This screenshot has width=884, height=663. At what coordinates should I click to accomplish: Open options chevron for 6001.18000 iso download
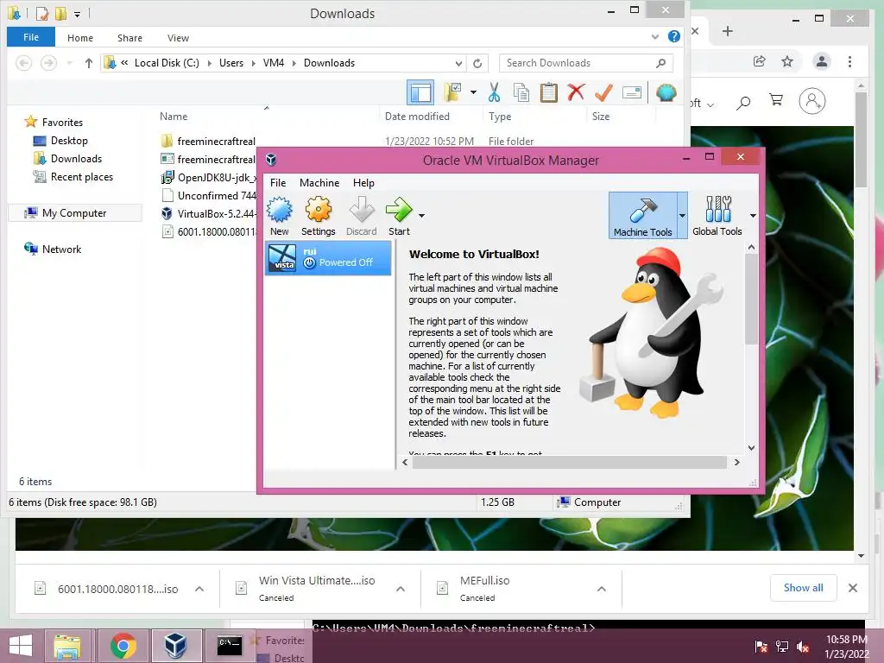(x=199, y=589)
